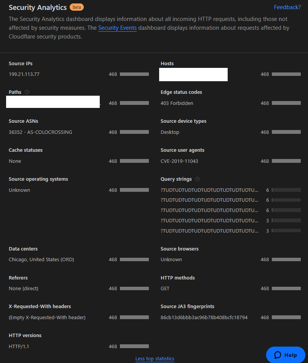Click the Less top statistics link

(155, 358)
